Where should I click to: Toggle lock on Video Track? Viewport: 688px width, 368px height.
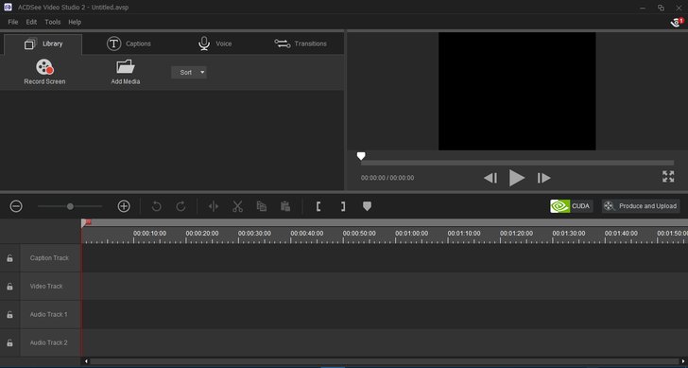click(9, 287)
